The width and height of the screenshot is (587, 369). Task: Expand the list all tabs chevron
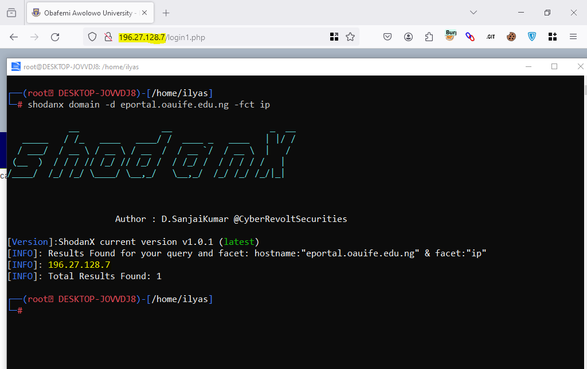click(473, 13)
